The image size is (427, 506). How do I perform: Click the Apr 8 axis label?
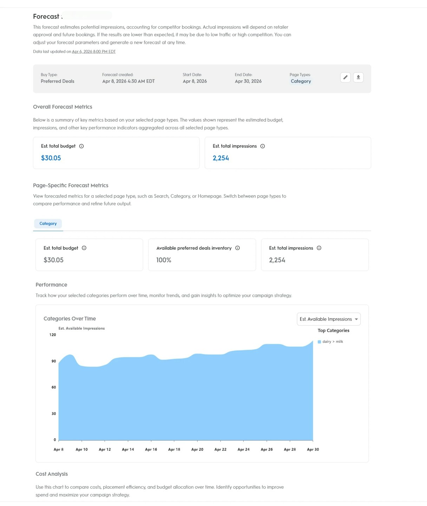(x=59, y=449)
